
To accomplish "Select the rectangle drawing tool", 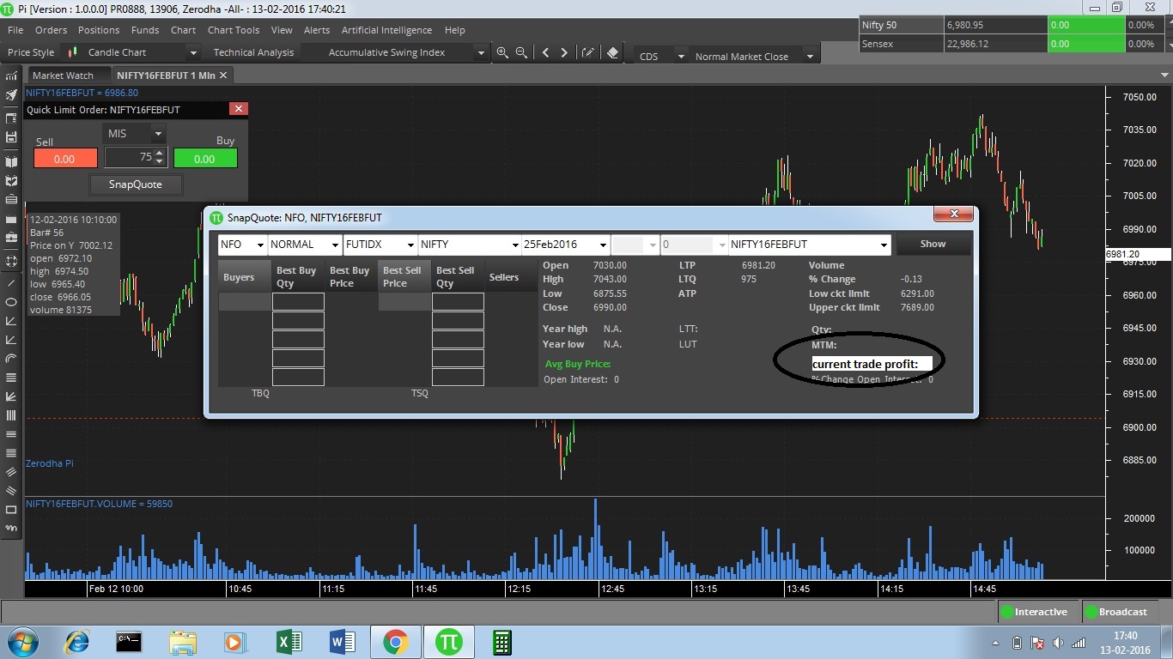I will click(11, 510).
